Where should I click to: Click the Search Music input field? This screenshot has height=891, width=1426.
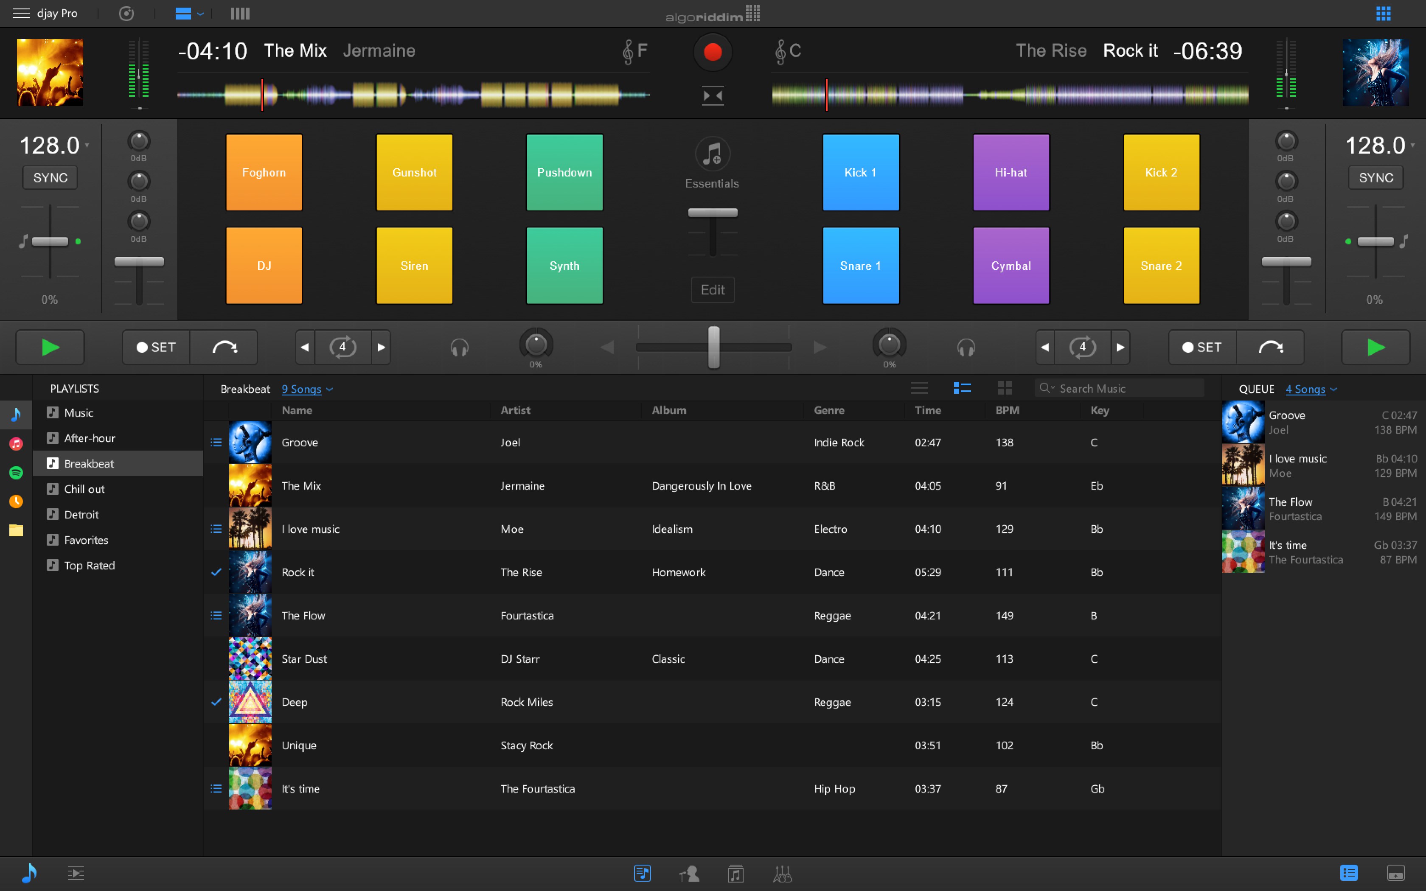[1121, 388]
